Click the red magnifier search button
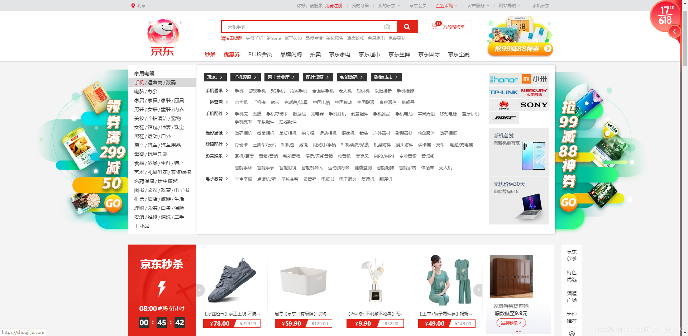 coord(407,27)
